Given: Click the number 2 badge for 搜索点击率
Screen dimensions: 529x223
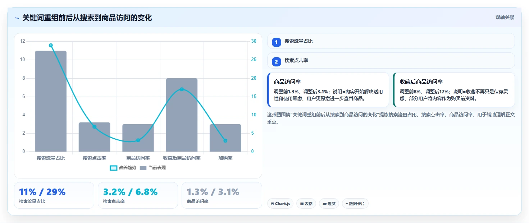Looking at the screenshot, I should [276, 62].
